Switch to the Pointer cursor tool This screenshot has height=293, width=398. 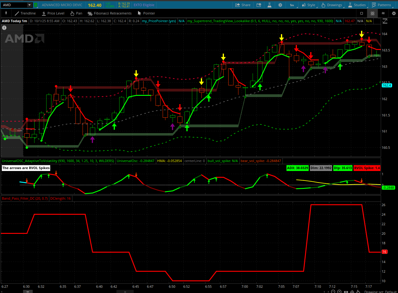point(146,13)
